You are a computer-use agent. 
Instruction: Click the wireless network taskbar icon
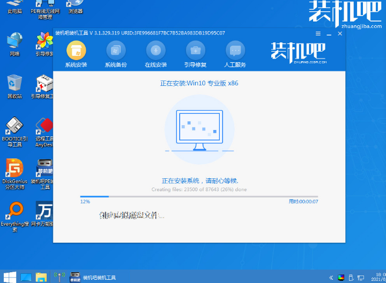(x=60, y=277)
